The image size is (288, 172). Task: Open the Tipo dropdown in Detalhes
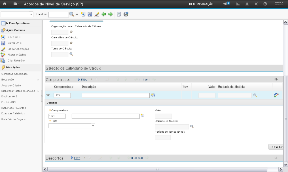(x=93, y=126)
